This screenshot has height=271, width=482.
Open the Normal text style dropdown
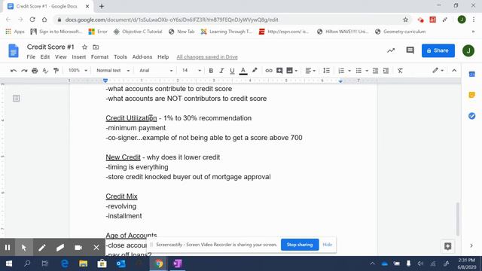(113, 71)
